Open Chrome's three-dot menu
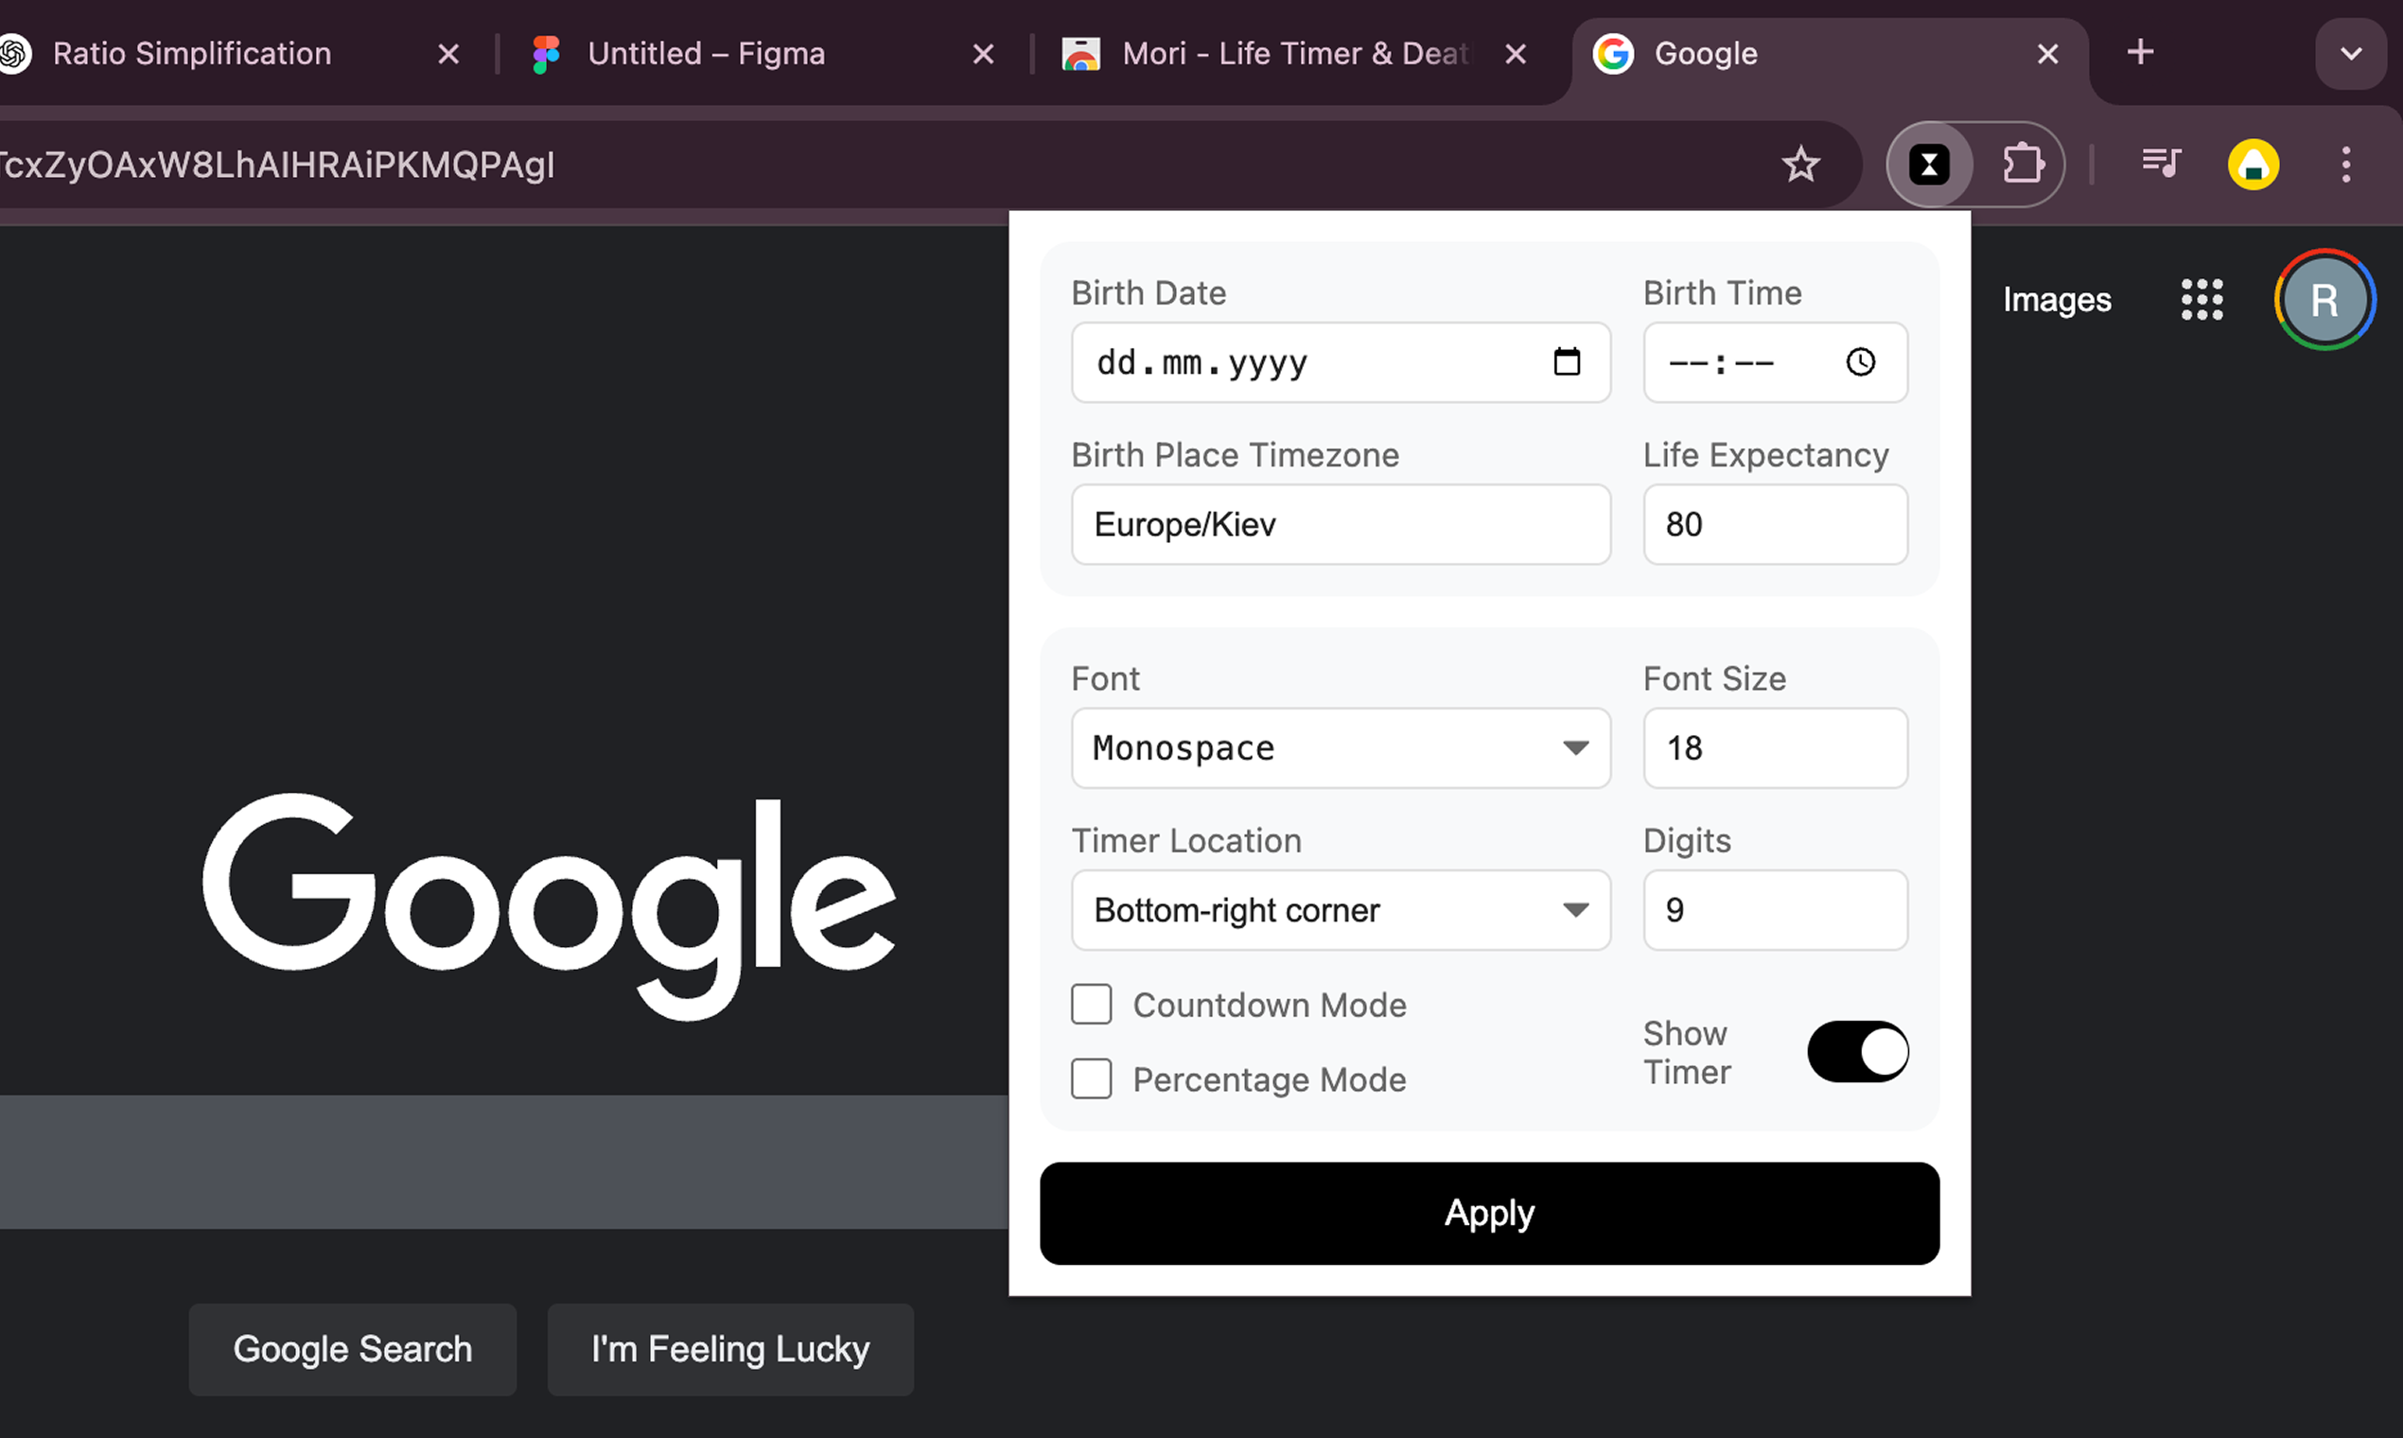The image size is (2403, 1438). coord(2345,164)
